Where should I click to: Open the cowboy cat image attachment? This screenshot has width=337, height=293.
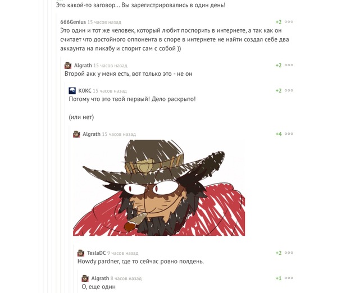(x=159, y=187)
